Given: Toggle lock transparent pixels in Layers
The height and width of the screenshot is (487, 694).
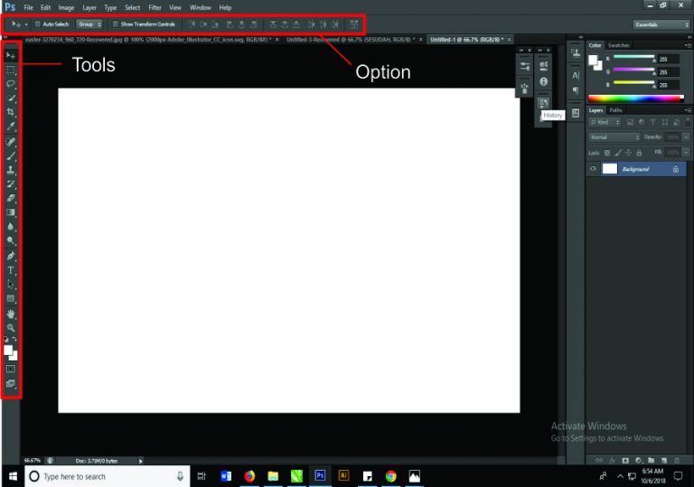Looking at the screenshot, I should click(x=607, y=153).
